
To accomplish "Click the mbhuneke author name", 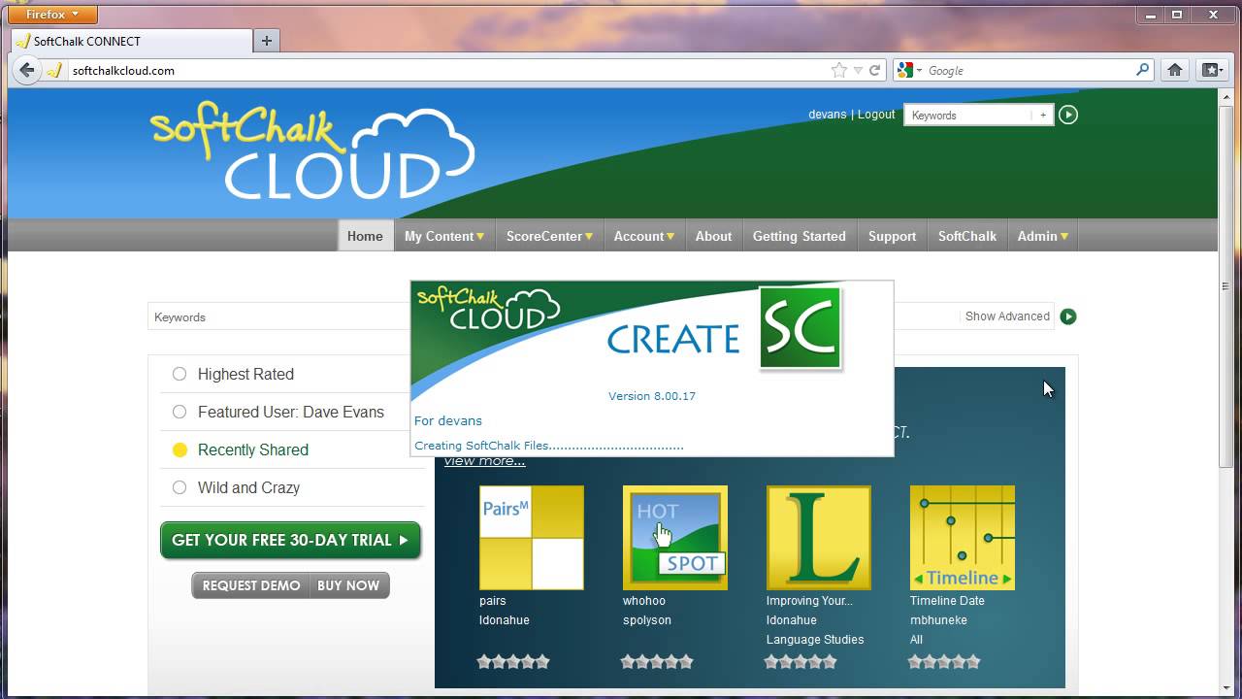I will pos(938,620).
